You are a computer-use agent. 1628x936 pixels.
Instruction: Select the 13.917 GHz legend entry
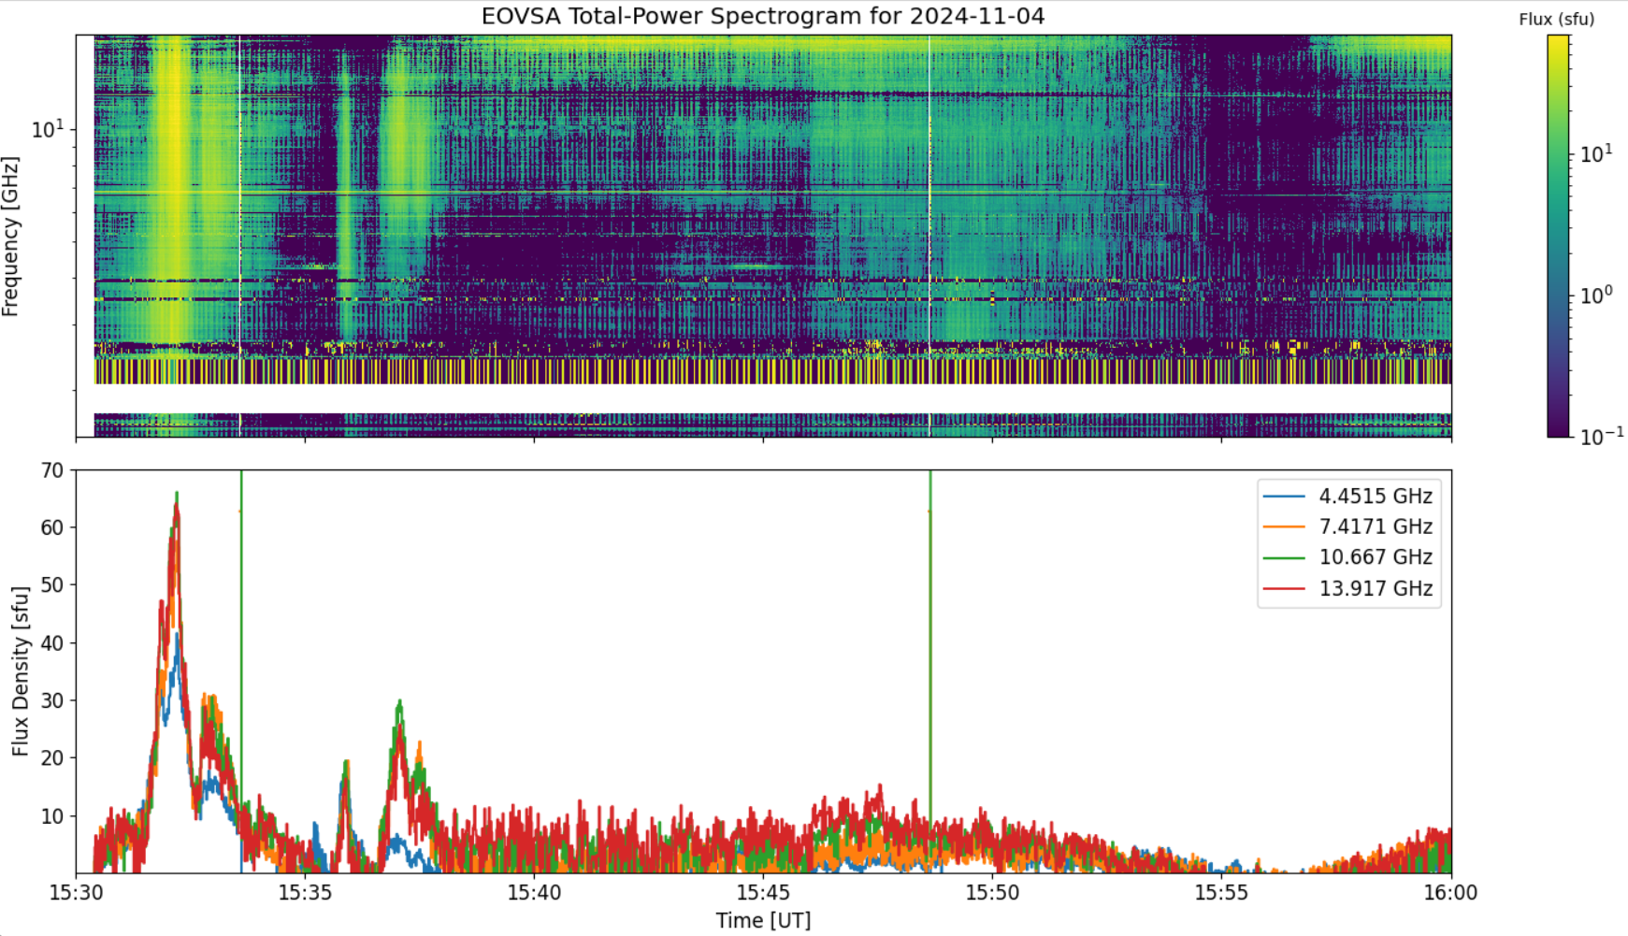pos(1347,588)
